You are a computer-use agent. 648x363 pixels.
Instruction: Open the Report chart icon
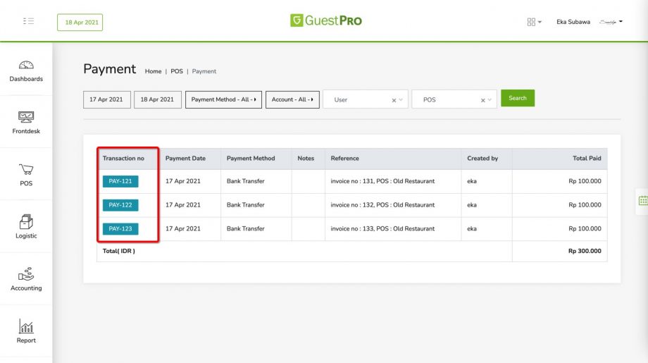pyautogui.click(x=26, y=326)
